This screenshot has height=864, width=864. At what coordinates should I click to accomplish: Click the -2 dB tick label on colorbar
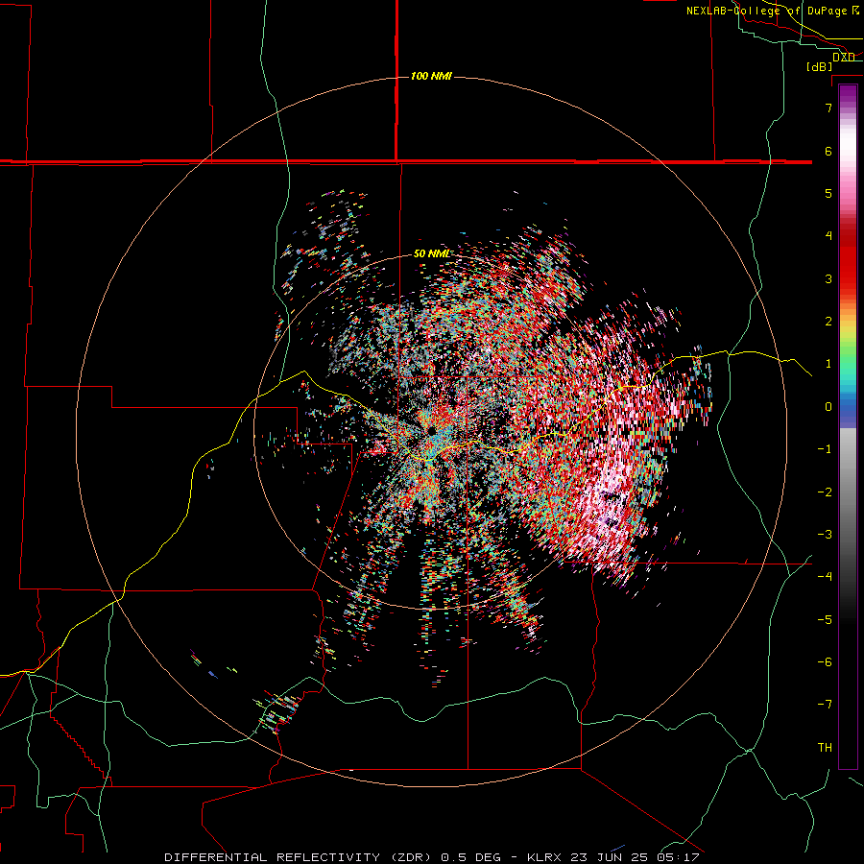click(825, 492)
